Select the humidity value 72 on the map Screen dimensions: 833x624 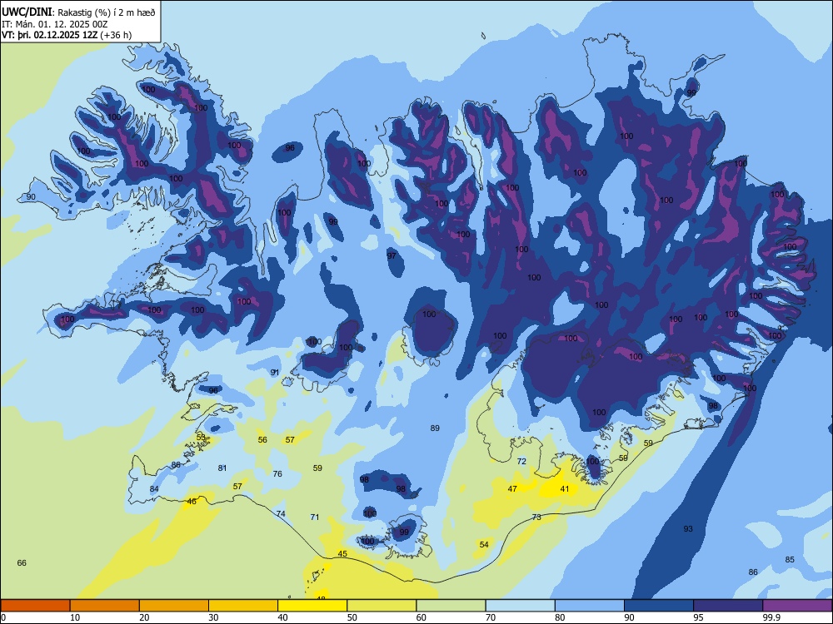[521, 462]
